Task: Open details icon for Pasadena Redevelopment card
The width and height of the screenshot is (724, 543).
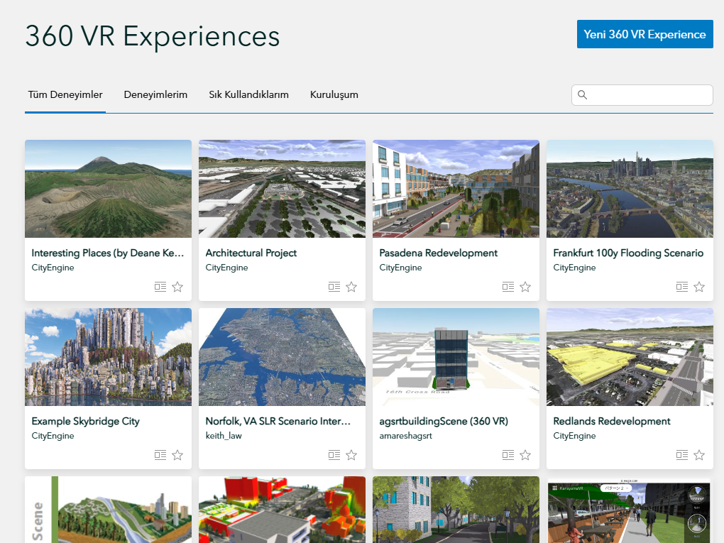Action: [x=508, y=287]
